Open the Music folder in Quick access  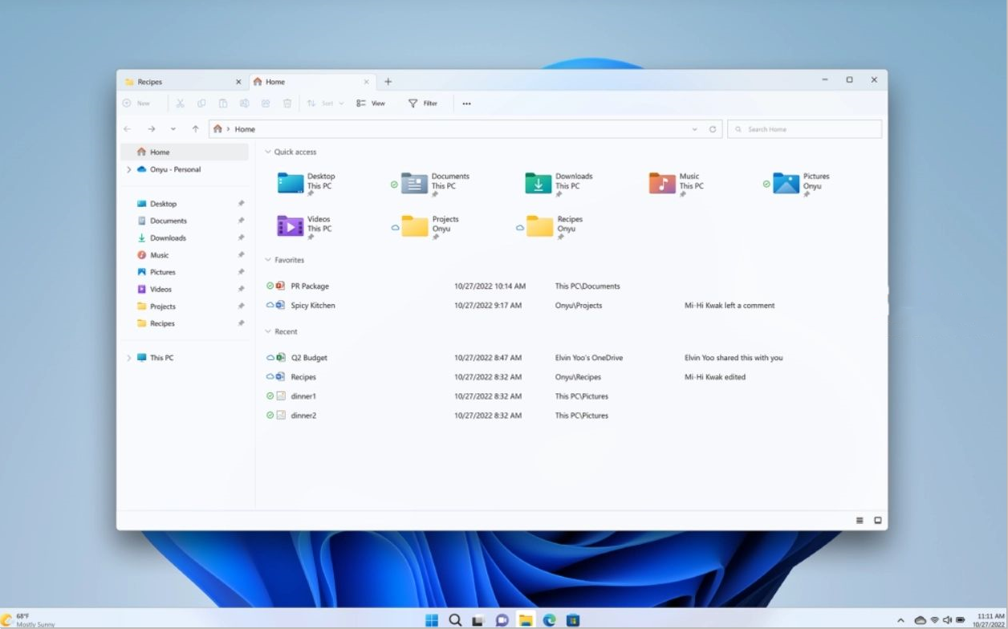click(662, 184)
